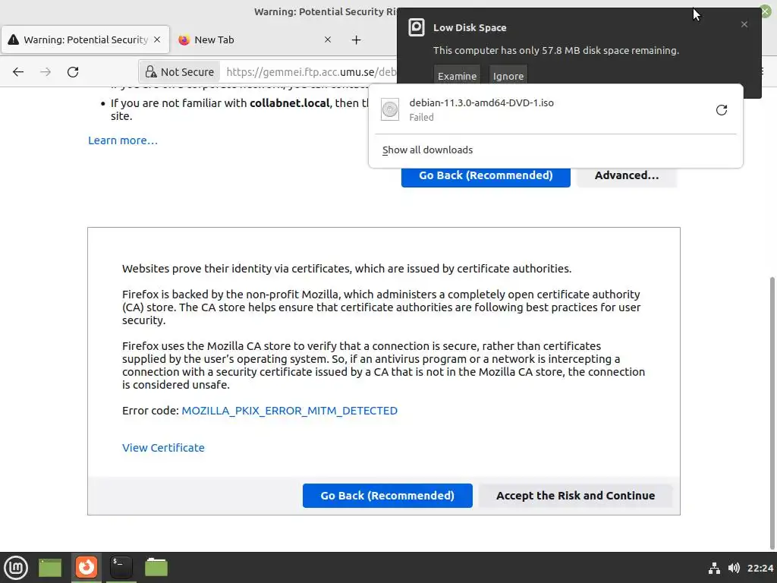Screen dimensions: 777x583
Task: Open the file manager folder in the taskbar
Action: pos(156,567)
